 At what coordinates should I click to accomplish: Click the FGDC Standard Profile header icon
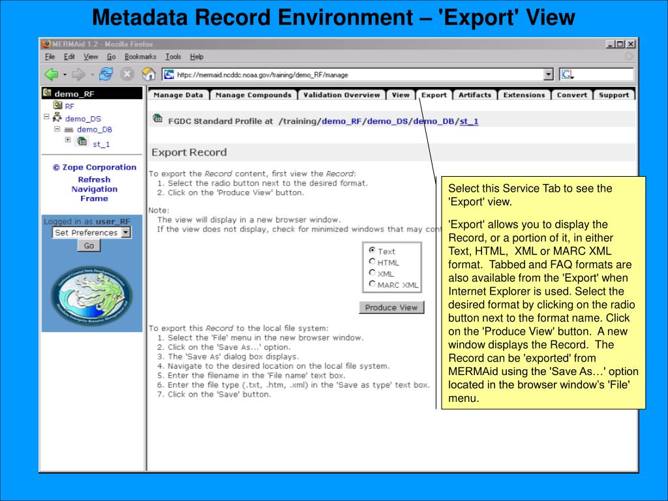[158, 119]
